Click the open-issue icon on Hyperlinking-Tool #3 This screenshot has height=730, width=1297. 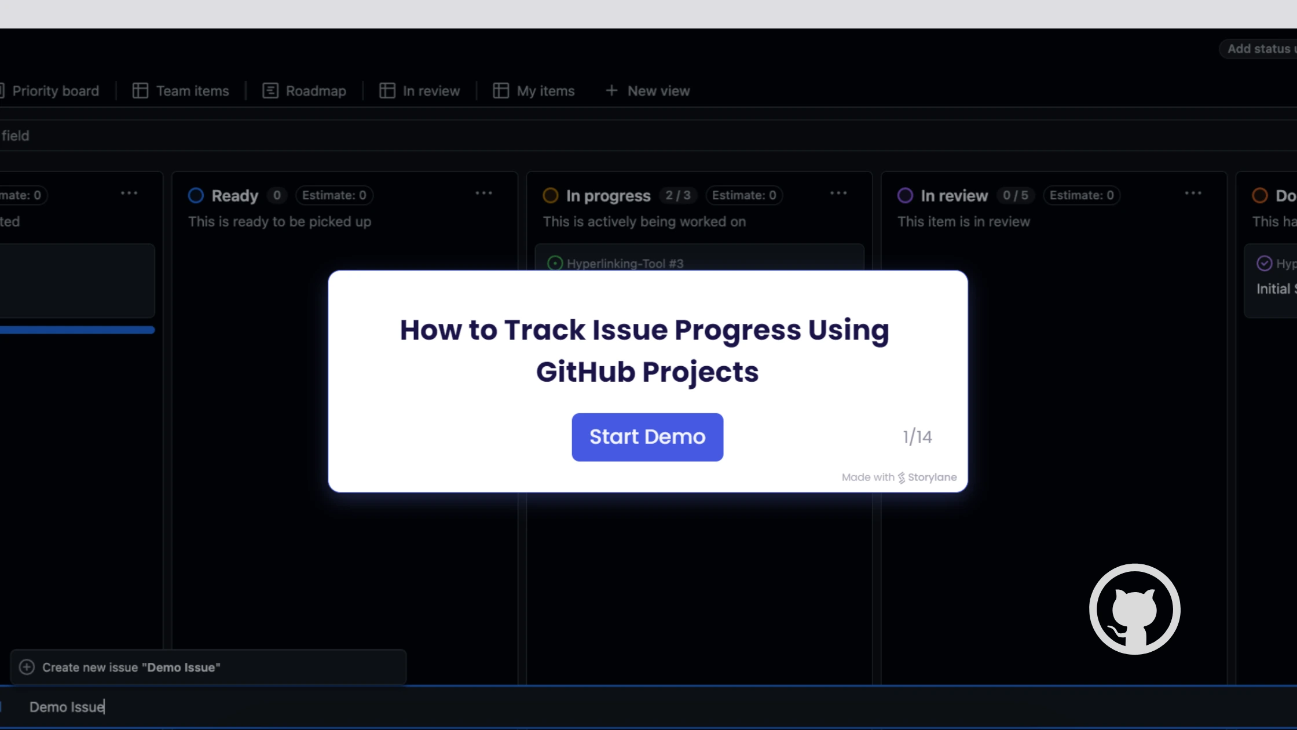tap(555, 262)
